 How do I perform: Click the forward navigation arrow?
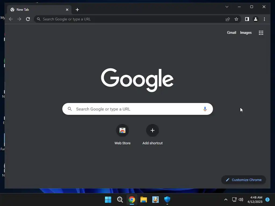[x=19, y=19]
